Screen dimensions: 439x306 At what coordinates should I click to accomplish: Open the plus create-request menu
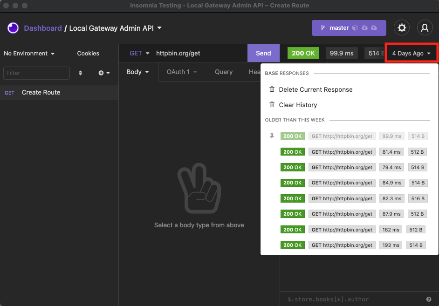[x=104, y=73]
